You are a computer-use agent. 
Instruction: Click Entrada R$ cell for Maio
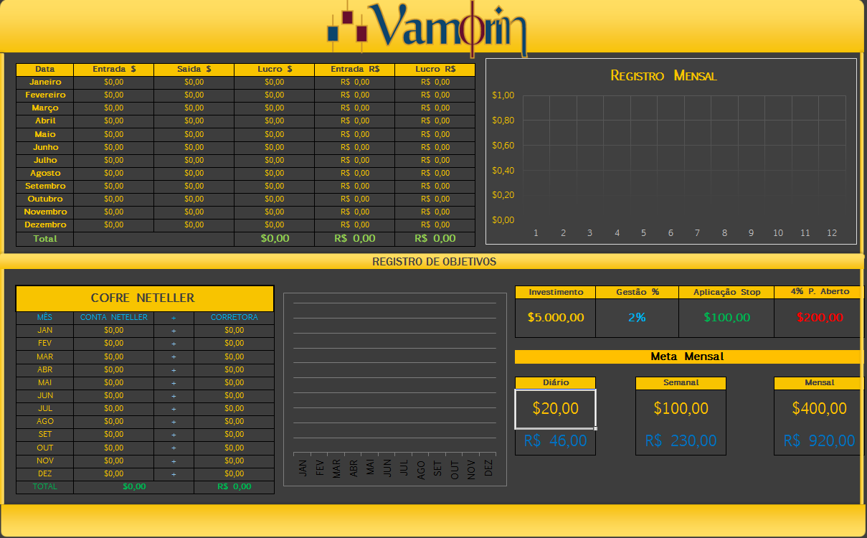pos(355,134)
